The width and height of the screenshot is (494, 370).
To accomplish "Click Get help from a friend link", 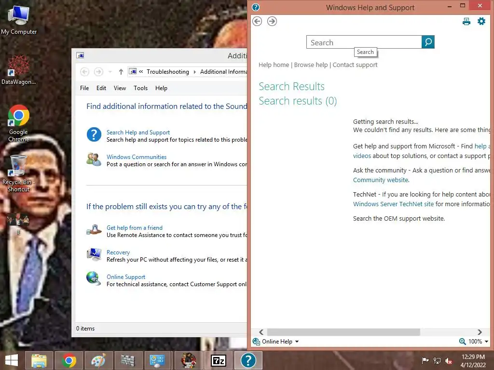I will (135, 228).
